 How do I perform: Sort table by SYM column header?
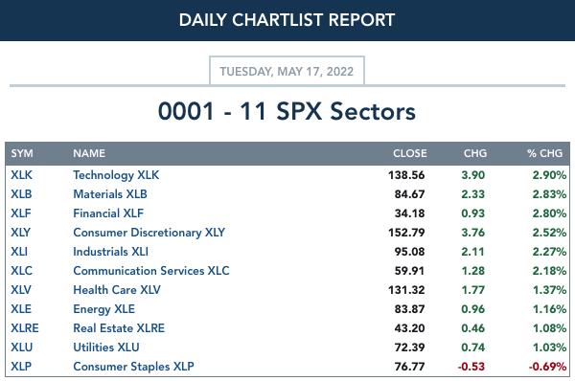click(x=22, y=153)
